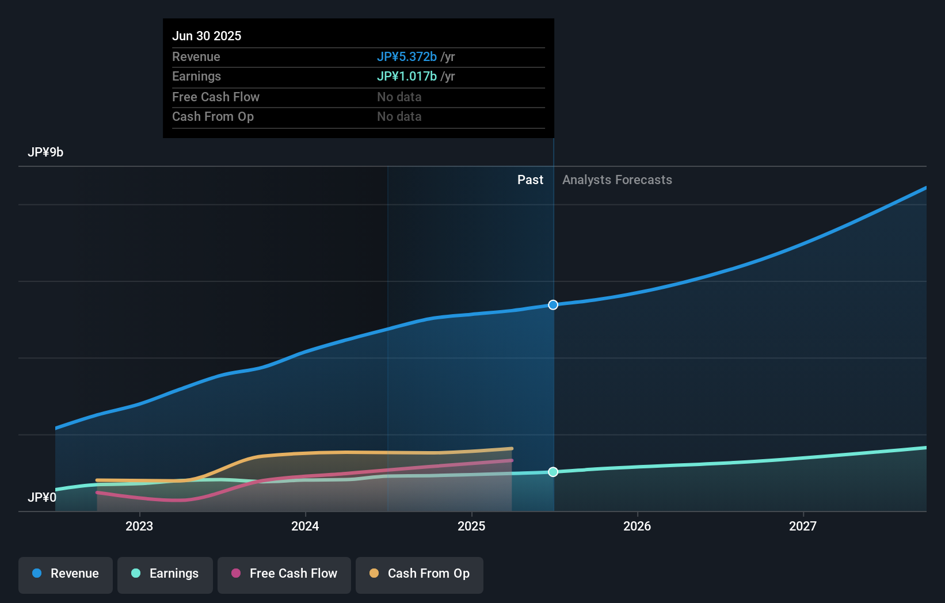Image resolution: width=945 pixels, height=603 pixels.
Task: Toggle the Revenue series visibility
Action: [x=65, y=575]
